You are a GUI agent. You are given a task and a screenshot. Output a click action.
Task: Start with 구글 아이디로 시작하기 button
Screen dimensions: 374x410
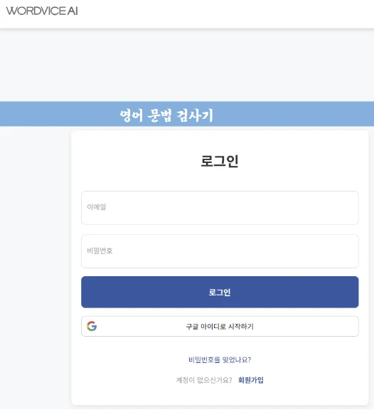point(220,326)
